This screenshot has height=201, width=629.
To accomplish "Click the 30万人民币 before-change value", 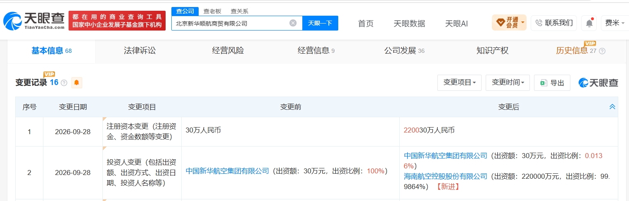I will pos(203,130).
